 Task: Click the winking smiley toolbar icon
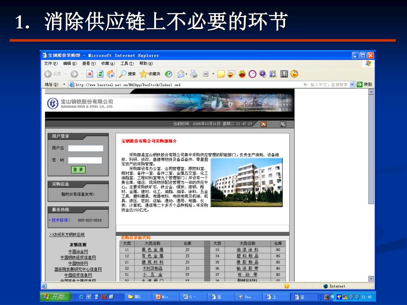(295, 74)
